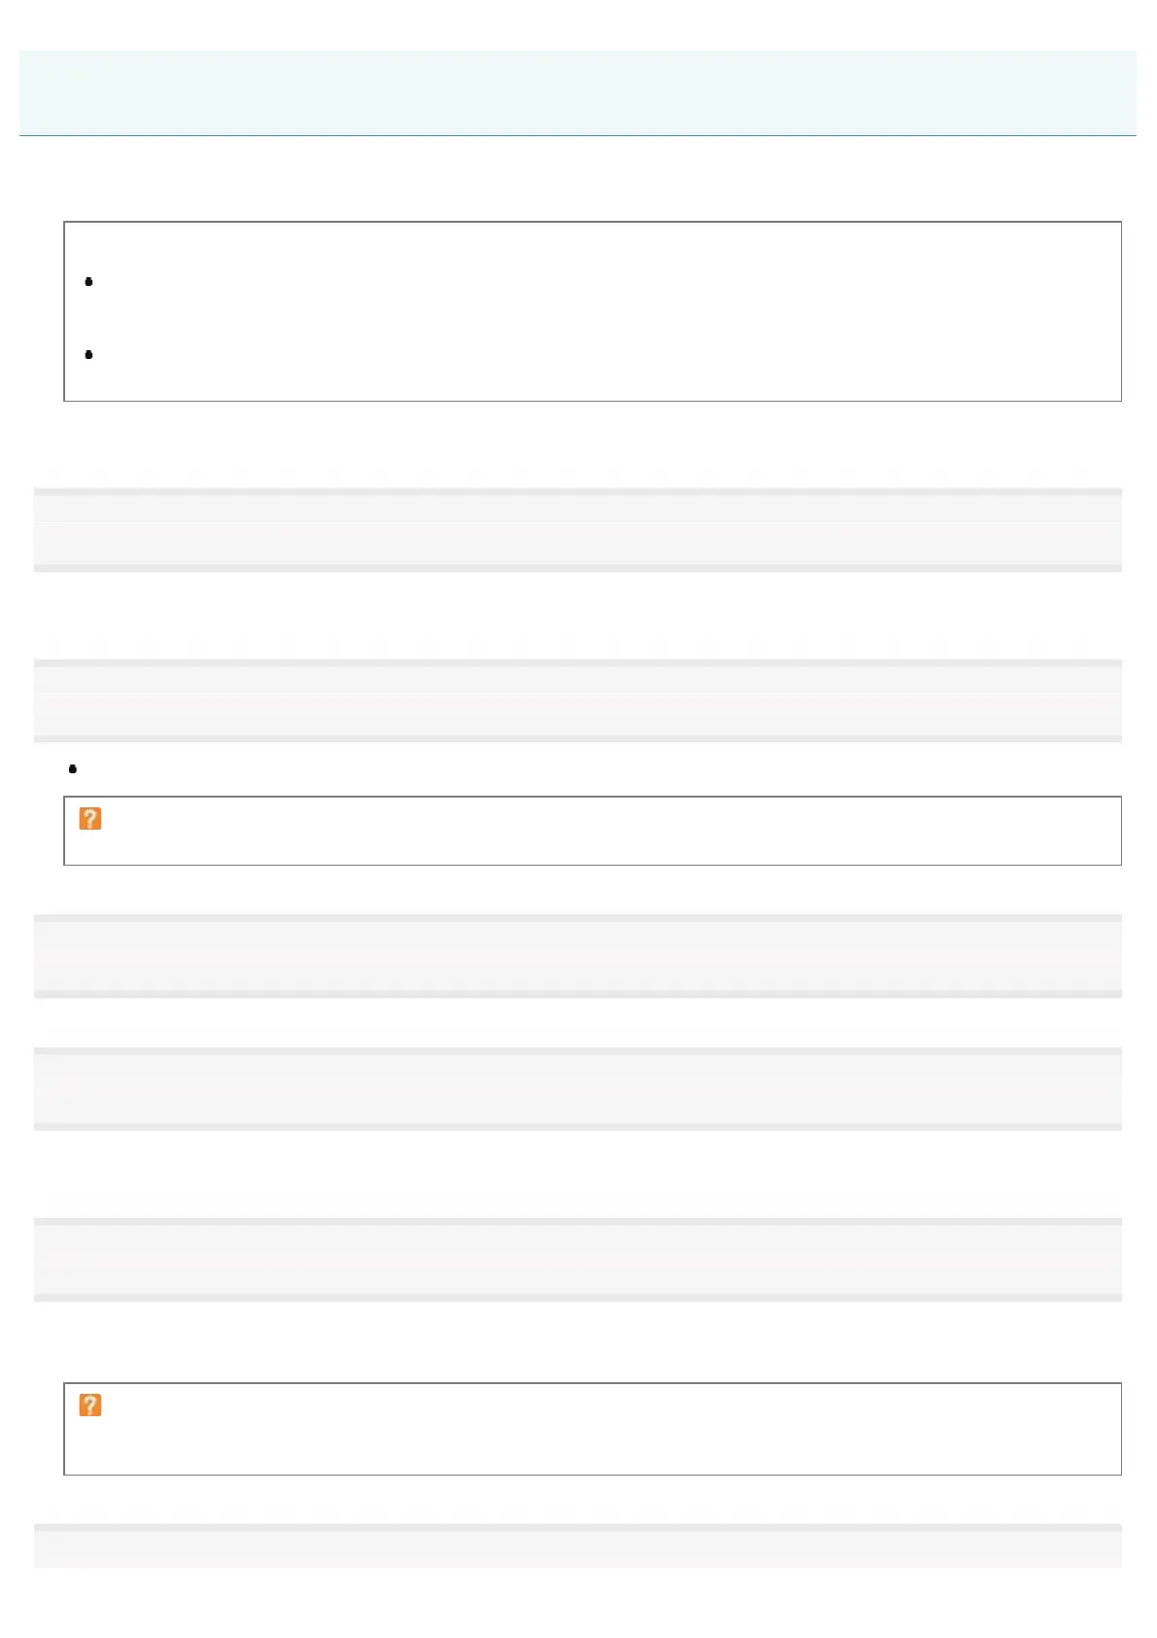Select the third gray step bar

[578, 955]
